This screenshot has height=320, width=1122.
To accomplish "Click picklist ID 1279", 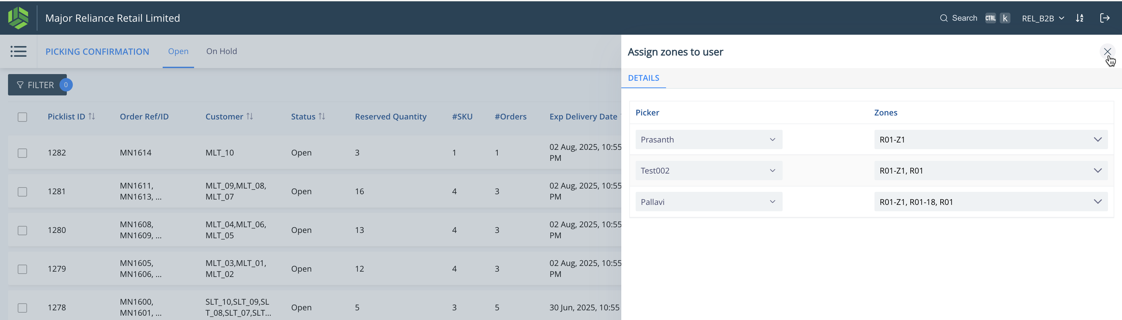I will point(57,269).
